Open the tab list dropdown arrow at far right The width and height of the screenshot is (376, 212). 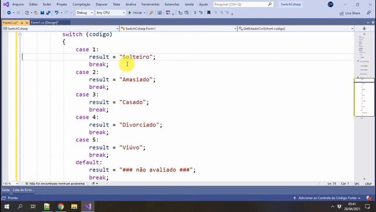click(368, 22)
